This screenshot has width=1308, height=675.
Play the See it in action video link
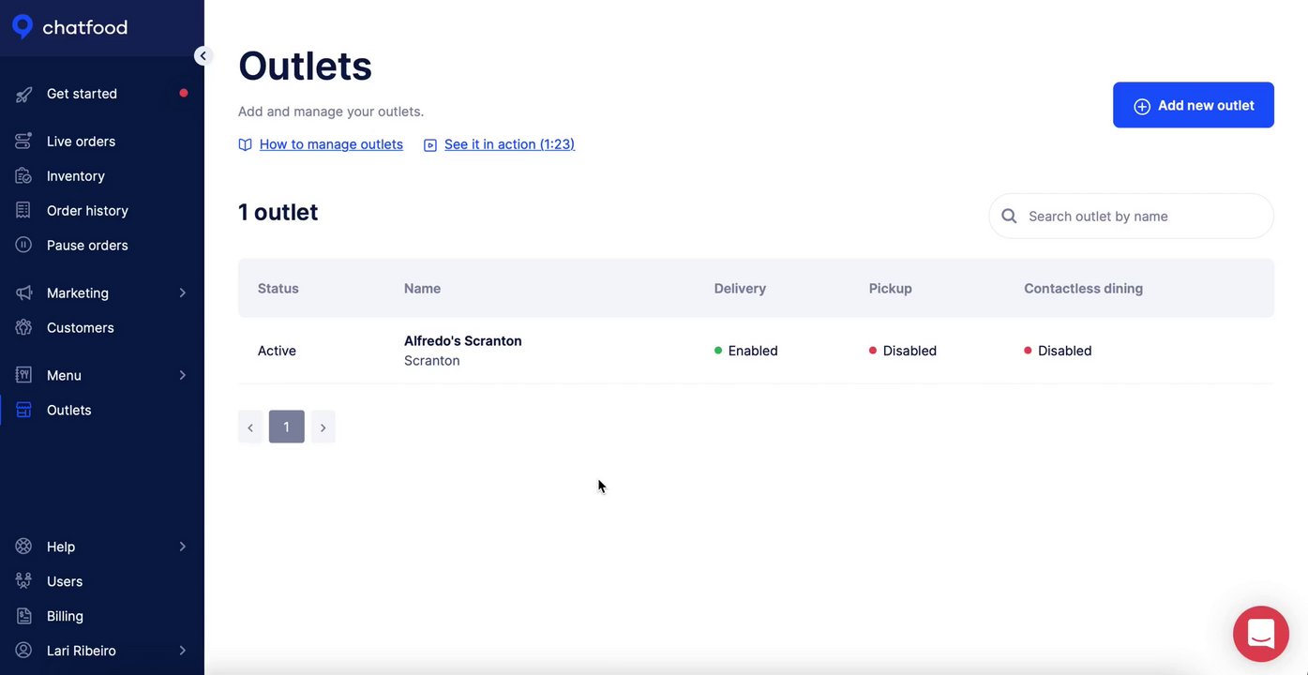coord(509,144)
